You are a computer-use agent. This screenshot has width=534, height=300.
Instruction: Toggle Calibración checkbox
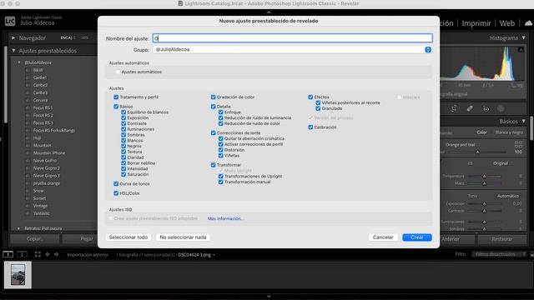tap(310, 127)
